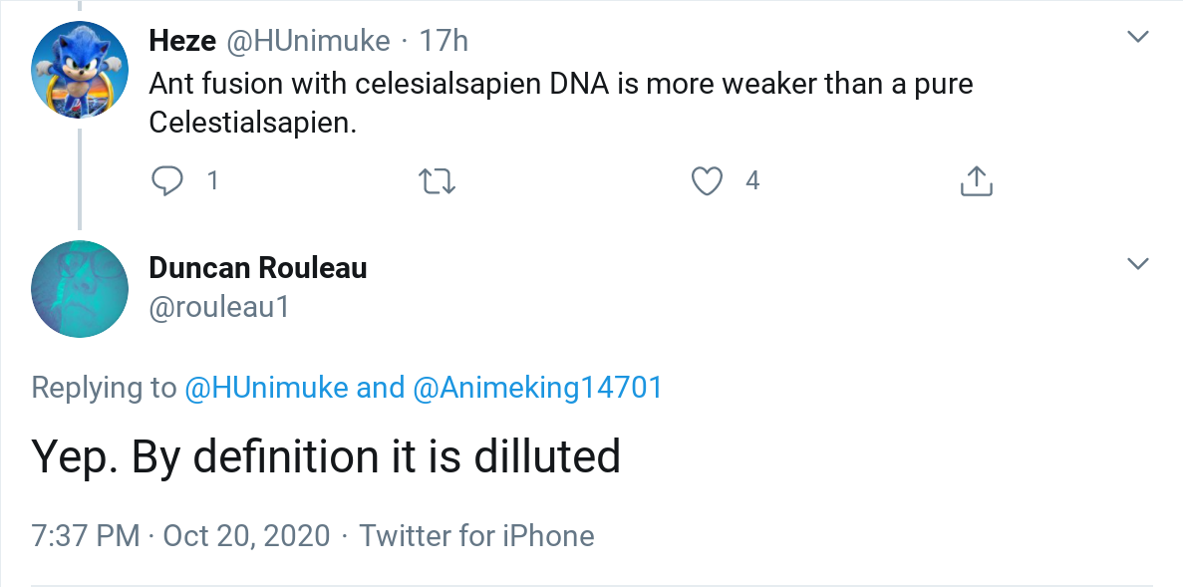Click the @rouleau1 handle
The width and height of the screenshot is (1183, 587).
218,307
